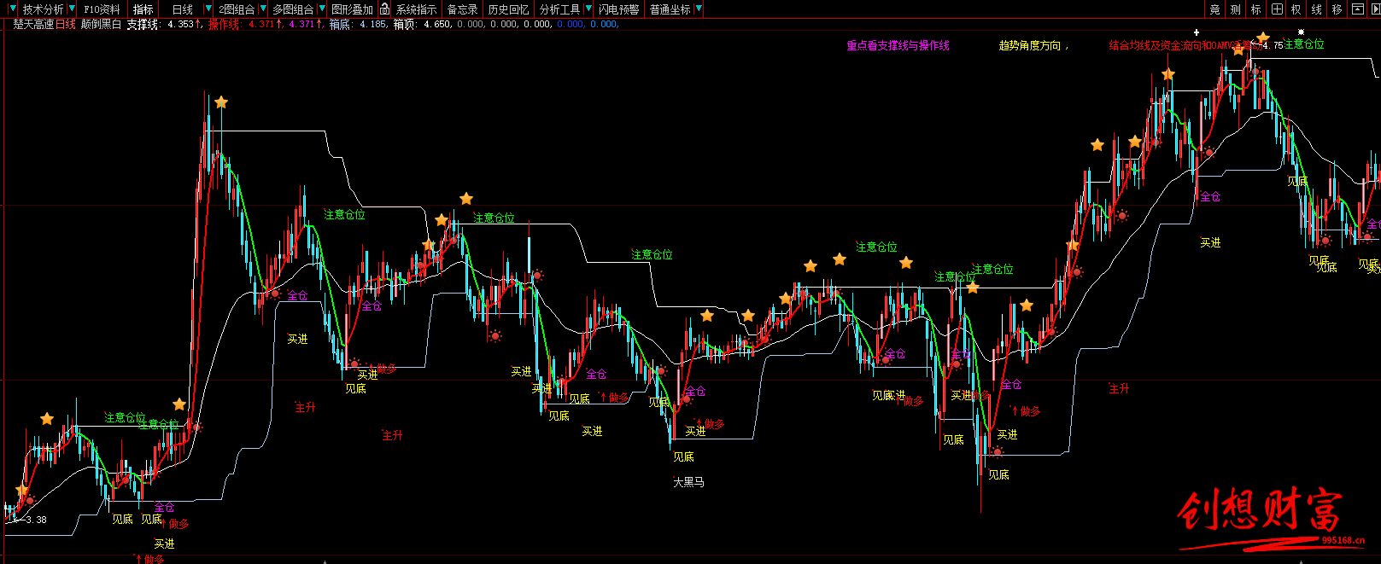
Task: Click the 测 toolbar icon
Action: [x=1235, y=9]
